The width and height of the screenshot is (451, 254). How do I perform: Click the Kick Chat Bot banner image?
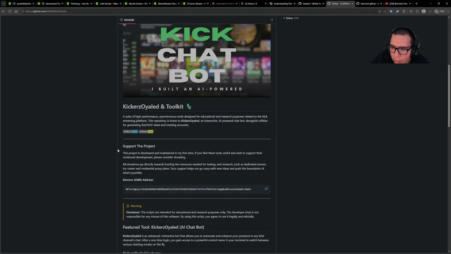(x=197, y=60)
